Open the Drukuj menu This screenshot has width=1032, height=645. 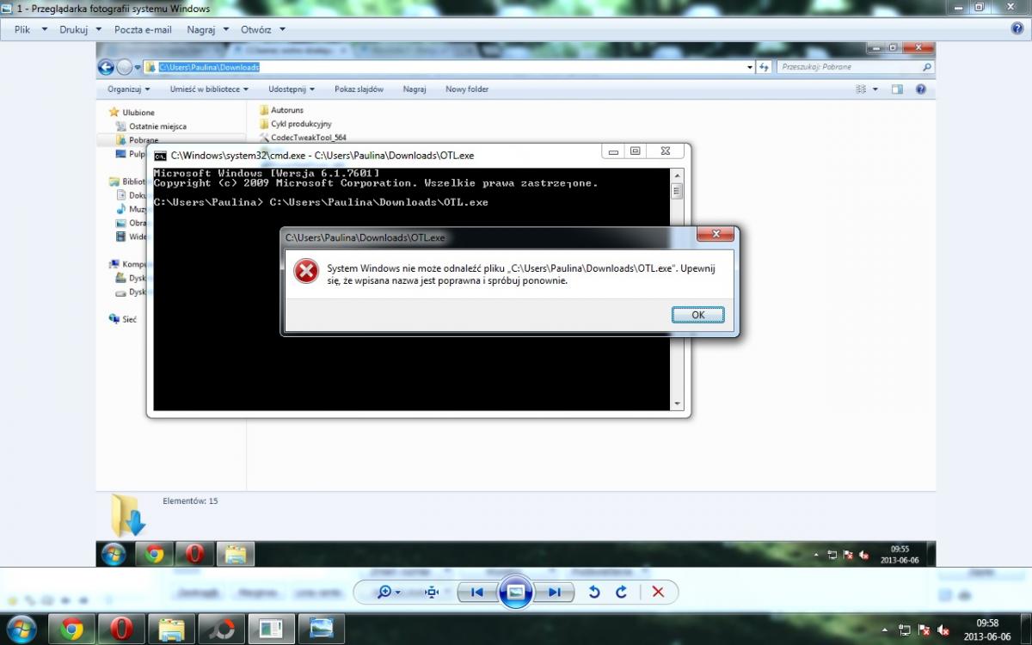click(x=74, y=29)
